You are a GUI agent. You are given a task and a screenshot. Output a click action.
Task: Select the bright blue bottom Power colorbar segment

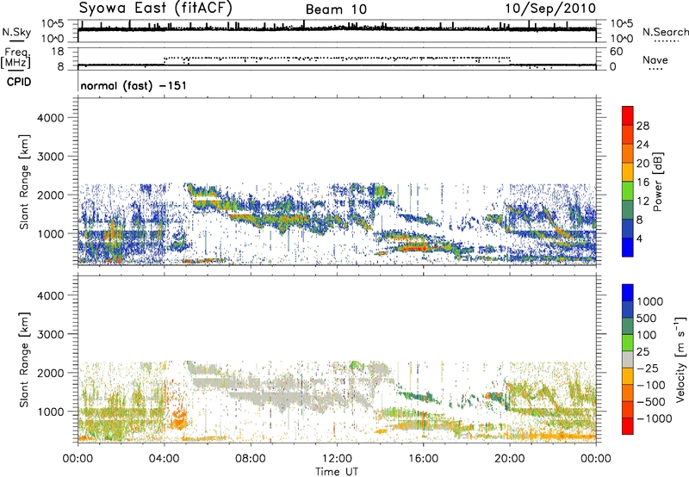point(628,247)
